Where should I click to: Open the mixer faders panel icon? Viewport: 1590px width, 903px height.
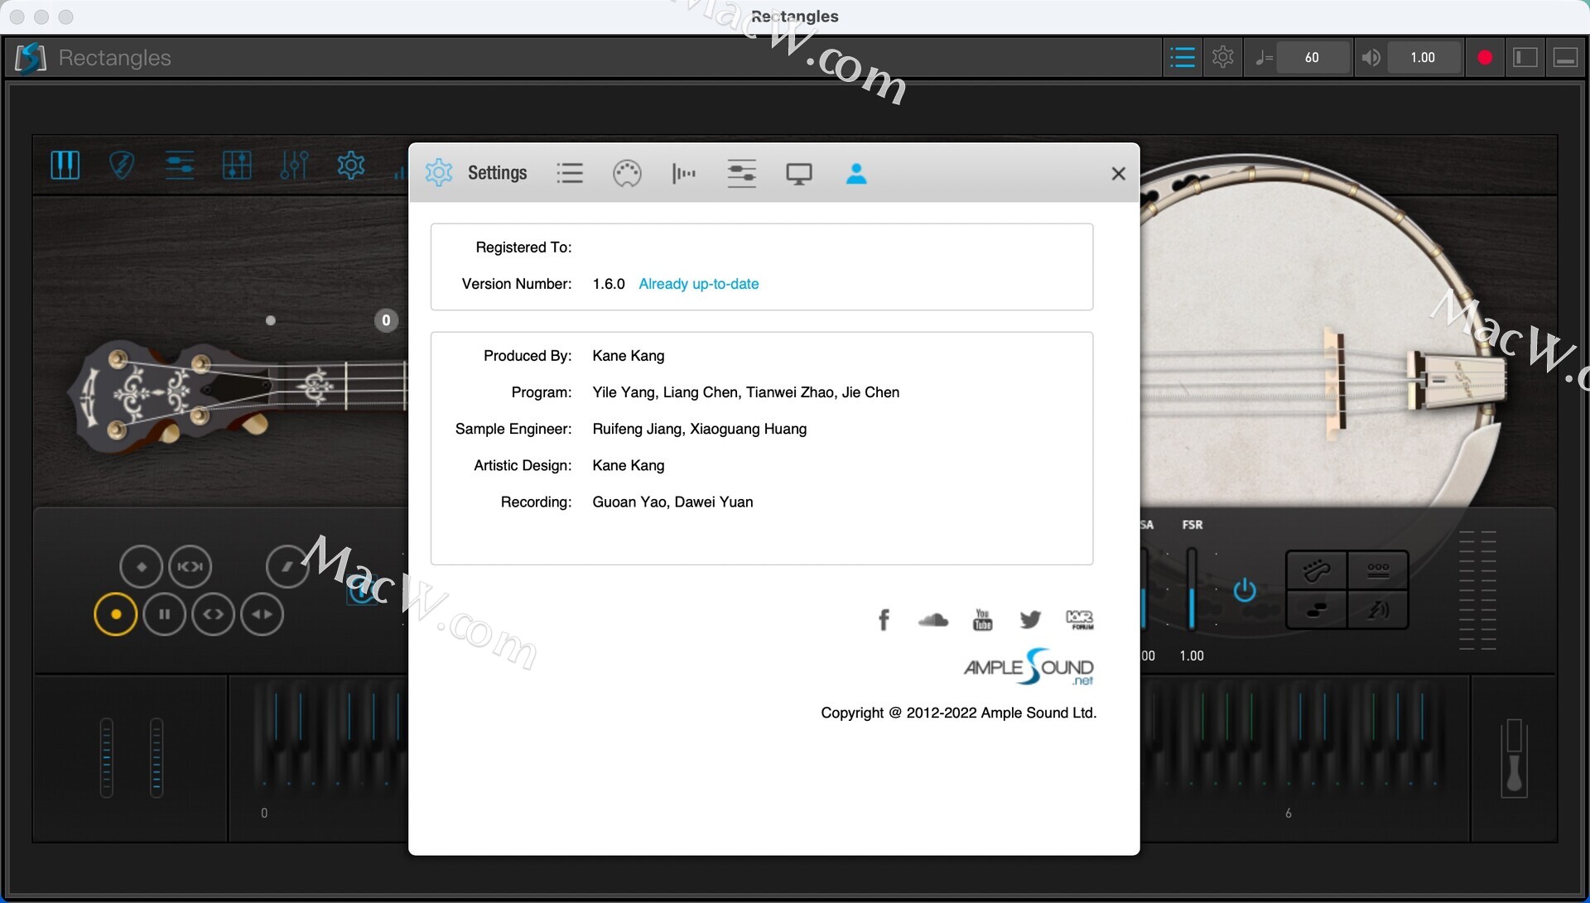pyautogui.click(x=294, y=166)
